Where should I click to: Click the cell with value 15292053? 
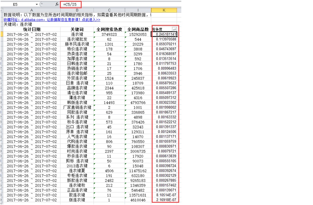coord(138,34)
